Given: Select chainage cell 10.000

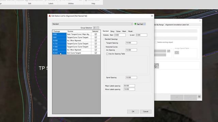Looking at the screenshot, I should point(59,40).
